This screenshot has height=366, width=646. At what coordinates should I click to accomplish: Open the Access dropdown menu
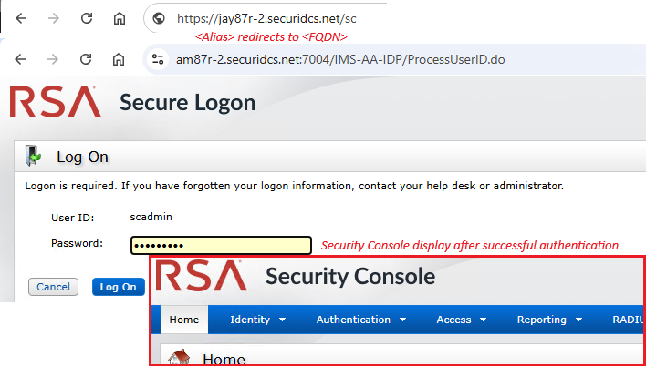pos(461,320)
